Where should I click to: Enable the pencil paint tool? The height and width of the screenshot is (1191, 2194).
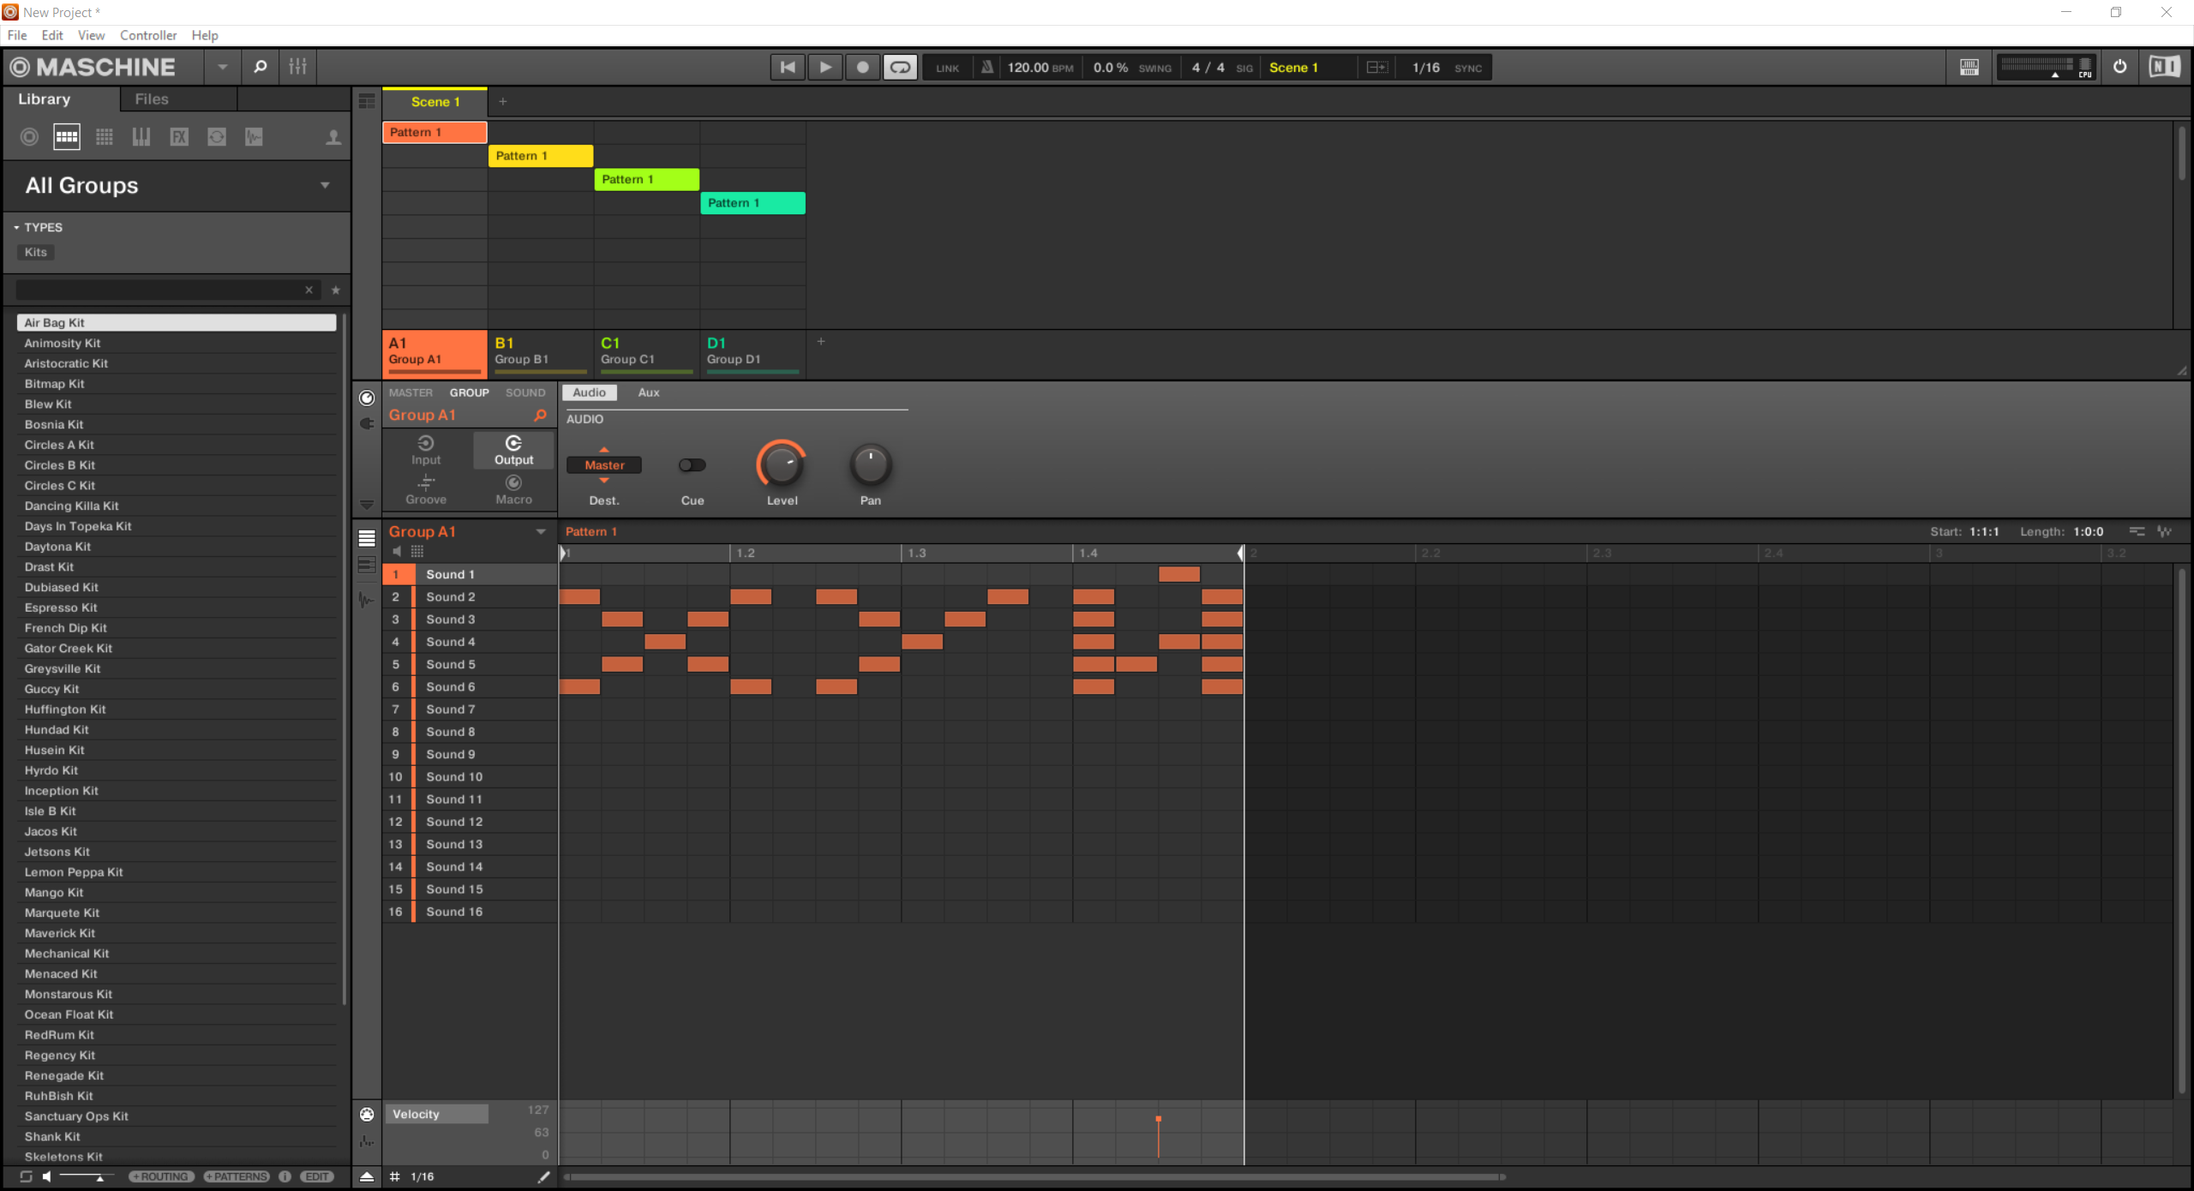[x=543, y=1177]
